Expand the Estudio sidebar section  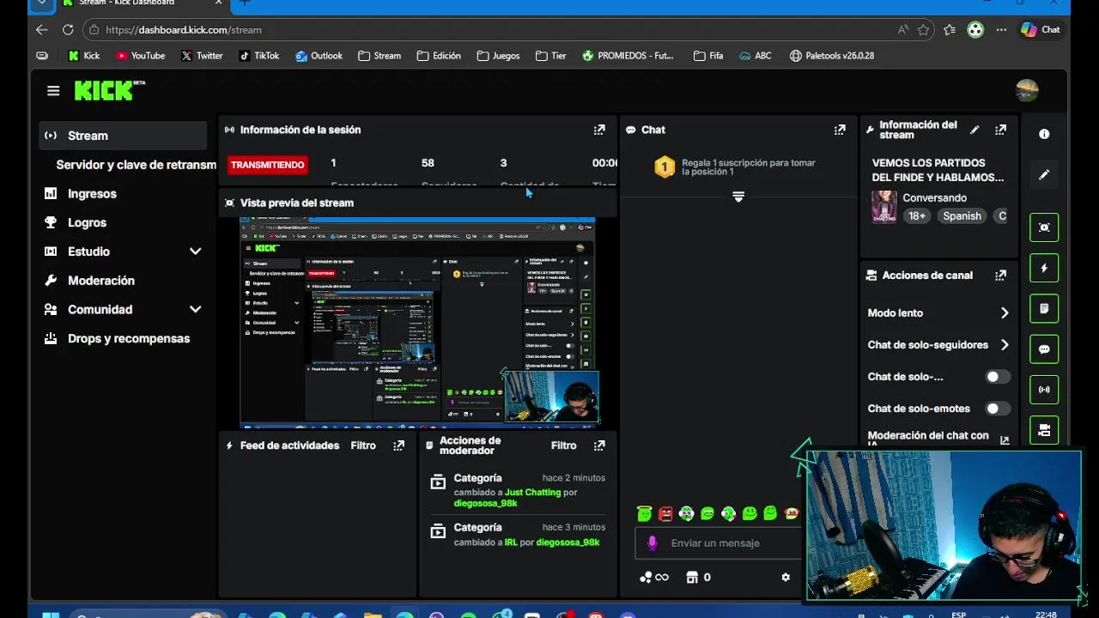195,251
